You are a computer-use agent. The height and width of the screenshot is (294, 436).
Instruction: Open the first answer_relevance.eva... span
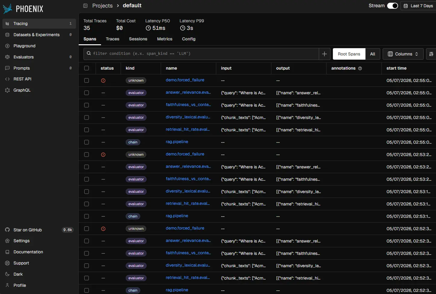coord(188,92)
